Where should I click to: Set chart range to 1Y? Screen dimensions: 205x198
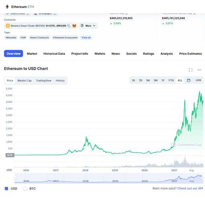[x=163, y=80]
